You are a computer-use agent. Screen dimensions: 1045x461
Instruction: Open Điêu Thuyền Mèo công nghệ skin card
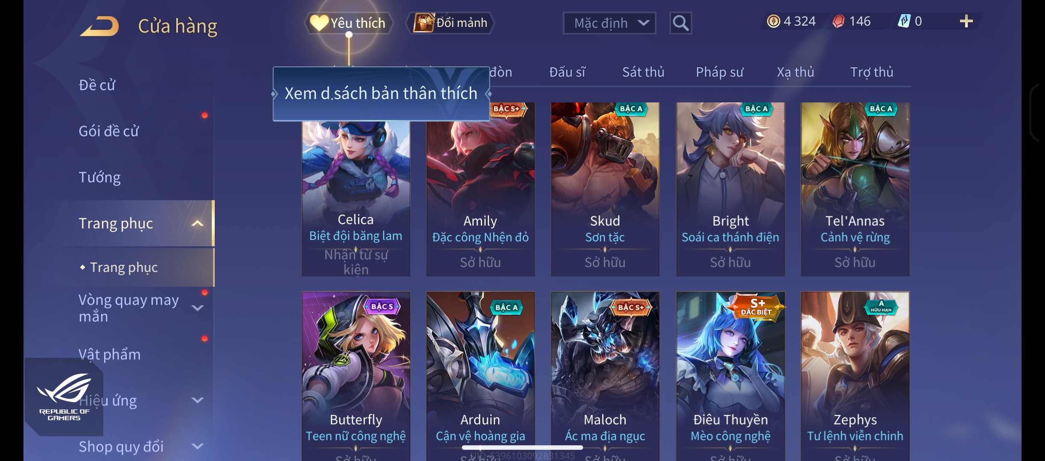730,376
